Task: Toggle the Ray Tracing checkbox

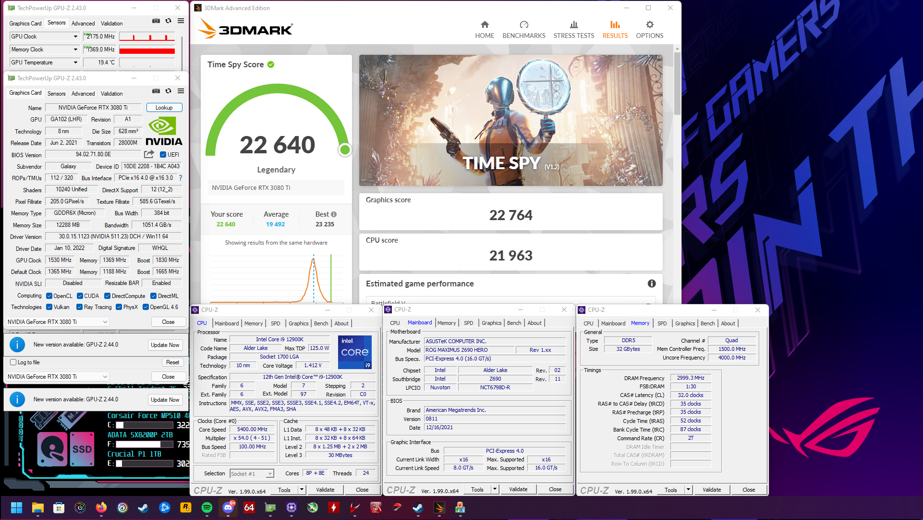Action: 79,307
